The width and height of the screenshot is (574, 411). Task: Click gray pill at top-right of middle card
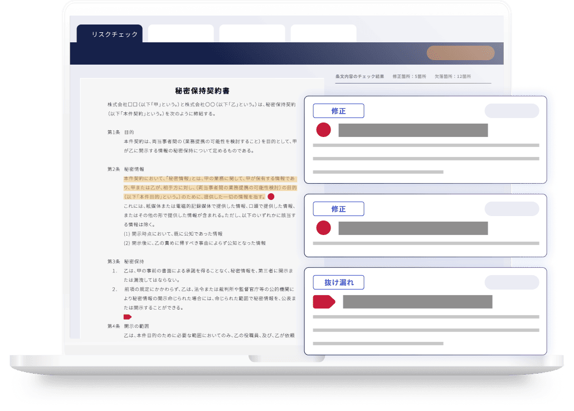512,209
